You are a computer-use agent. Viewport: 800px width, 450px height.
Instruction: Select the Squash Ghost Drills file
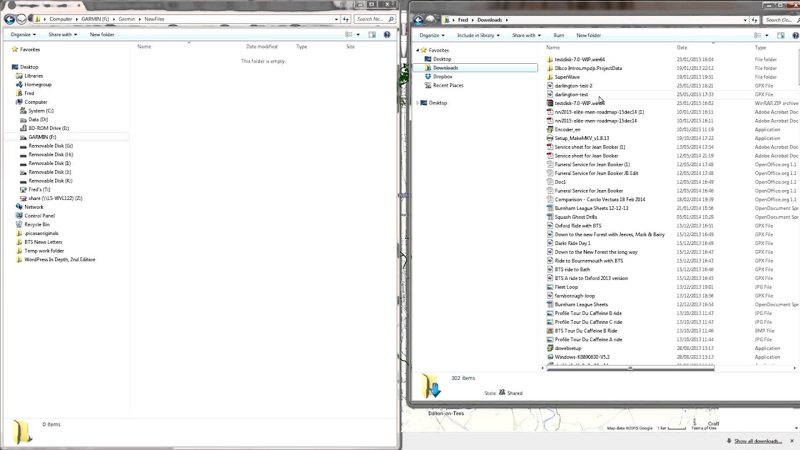click(x=576, y=217)
